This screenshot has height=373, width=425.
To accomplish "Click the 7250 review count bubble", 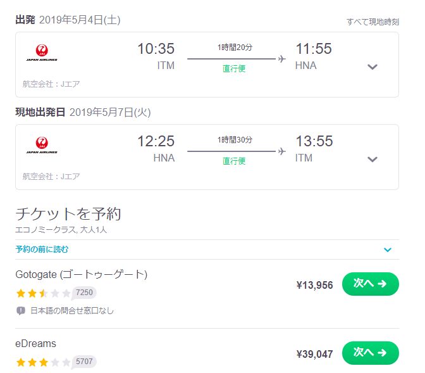I will pos(83,293).
